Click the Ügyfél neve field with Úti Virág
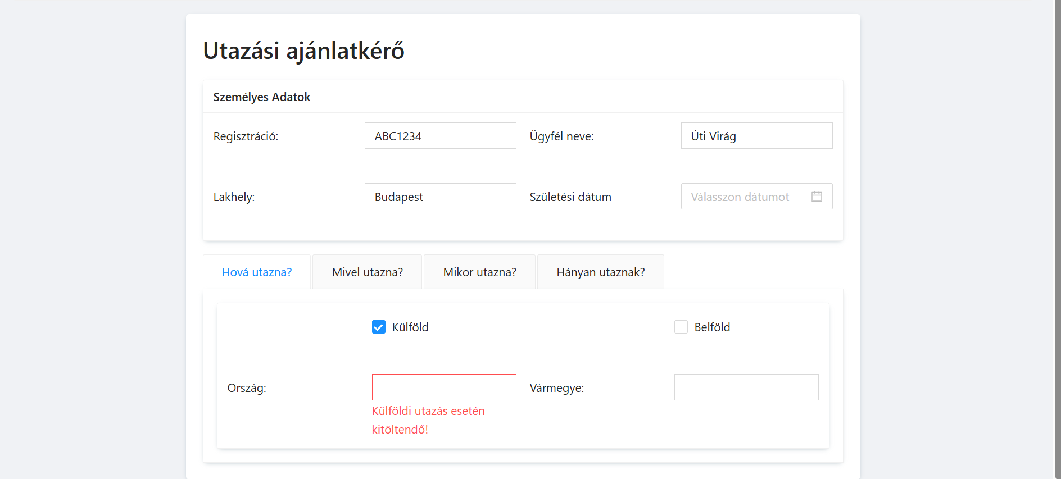 point(756,136)
